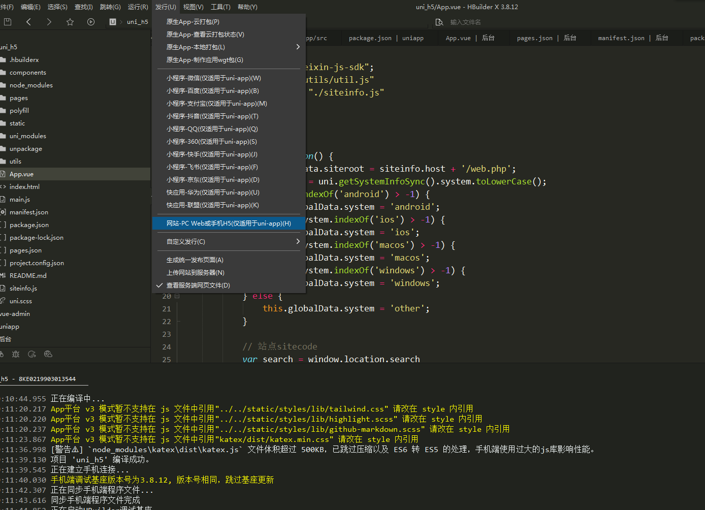The height and width of the screenshot is (510, 705).
Task: Click the siteinfo.js file type icon
Action: click(3, 289)
